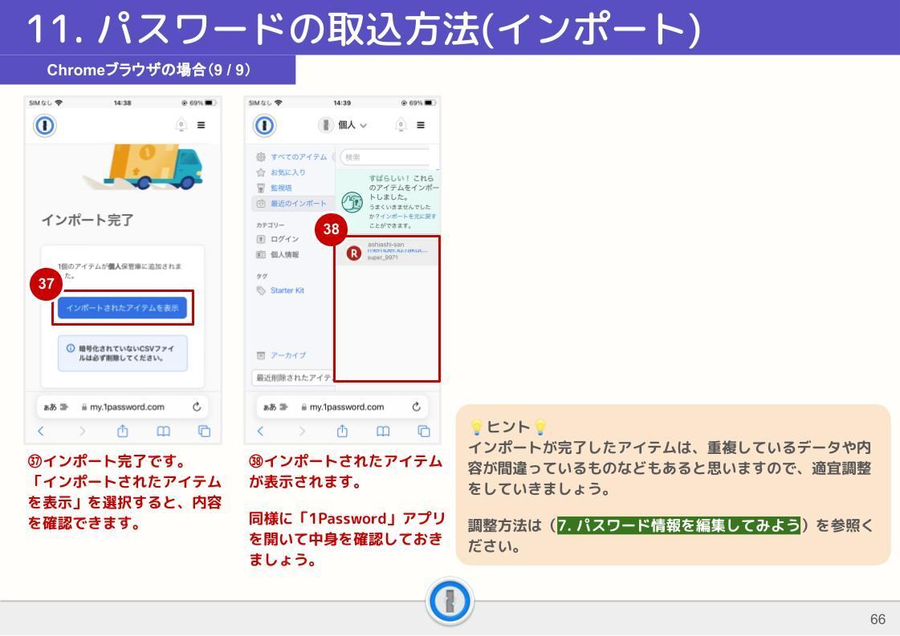Click the インポートされたアイテムを表示 button

[122, 308]
